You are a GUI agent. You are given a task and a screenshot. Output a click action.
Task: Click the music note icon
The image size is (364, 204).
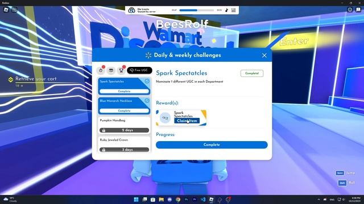tap(226, 10)
